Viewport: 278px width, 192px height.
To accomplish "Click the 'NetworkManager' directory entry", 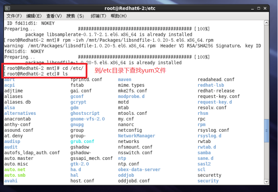I will coord(137,136).
